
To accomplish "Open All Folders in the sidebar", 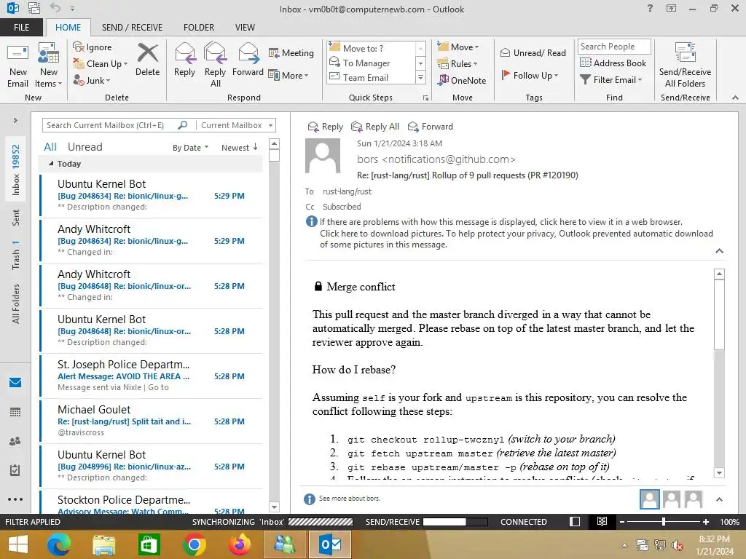I will pos(16,304).
